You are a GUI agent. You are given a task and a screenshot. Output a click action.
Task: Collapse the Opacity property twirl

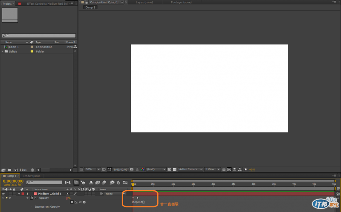coord(27,198)
